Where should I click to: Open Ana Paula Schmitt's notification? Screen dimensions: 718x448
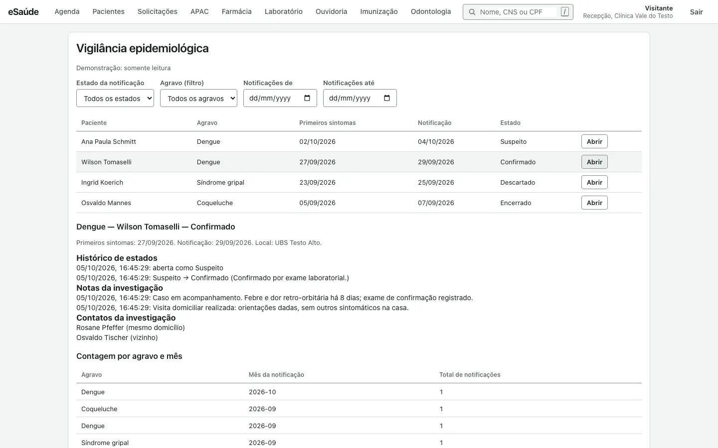594,141
